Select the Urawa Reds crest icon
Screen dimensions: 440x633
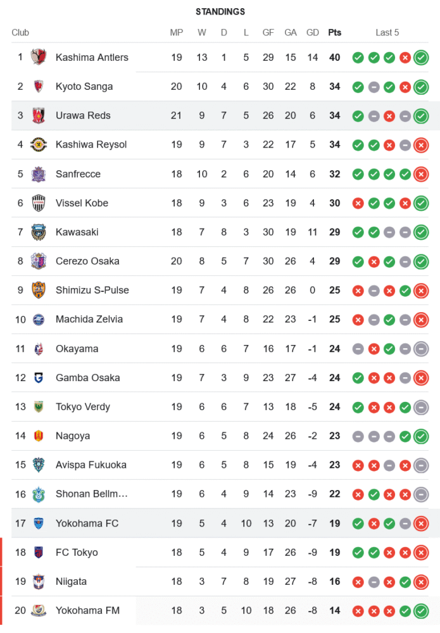(39, 115)
